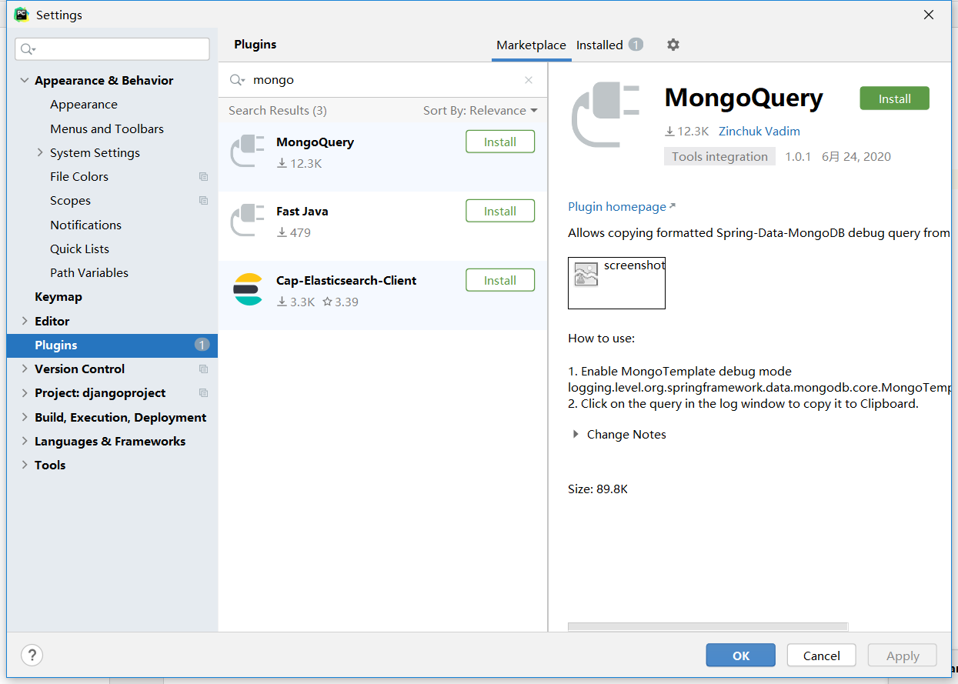The image size is (958, 684).
Task: Switch to the Marketplace tab
Action: coord(531,45)
